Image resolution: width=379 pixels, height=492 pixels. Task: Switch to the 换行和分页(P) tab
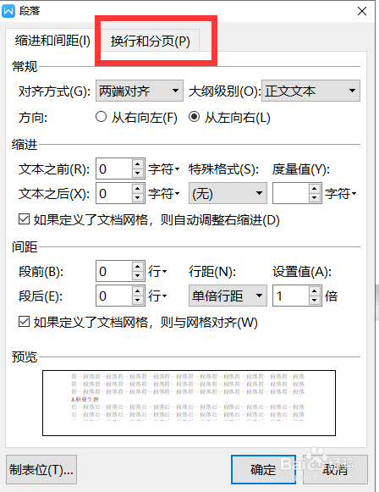point(150,41)
